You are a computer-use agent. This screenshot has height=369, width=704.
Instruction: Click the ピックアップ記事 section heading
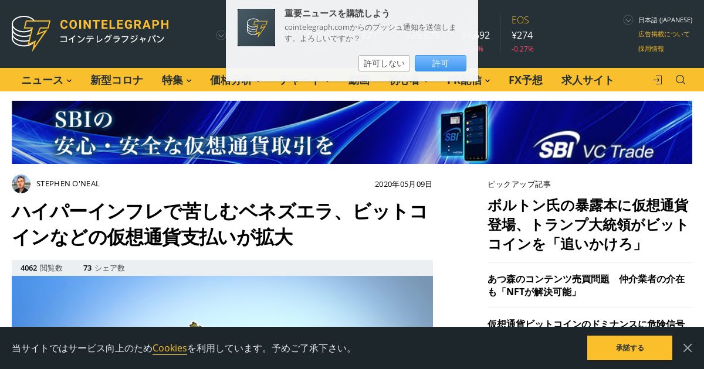(x=519, y=184)
